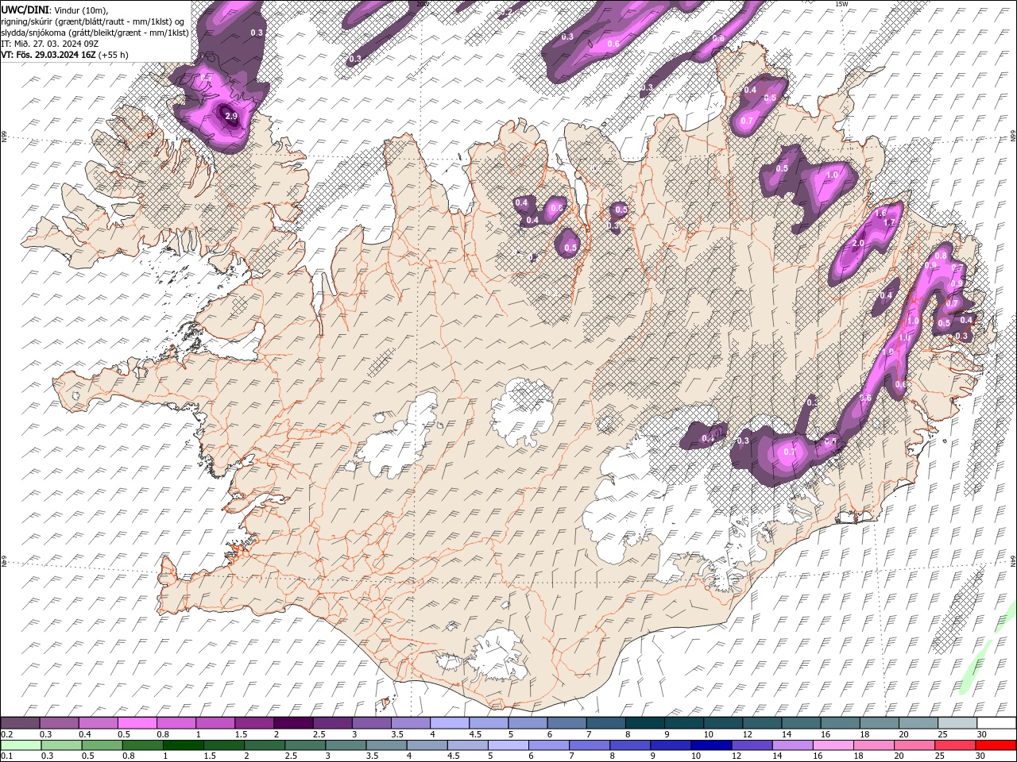Click the 20W longitude label on the top edge
The height and width of the screenshot is (762, 1017).
click(x=422, y=4)
